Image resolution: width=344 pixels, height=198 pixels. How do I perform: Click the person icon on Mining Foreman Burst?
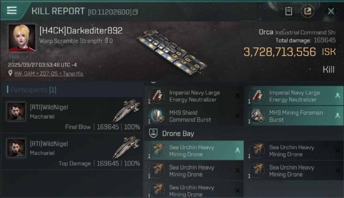click(337, 116)
